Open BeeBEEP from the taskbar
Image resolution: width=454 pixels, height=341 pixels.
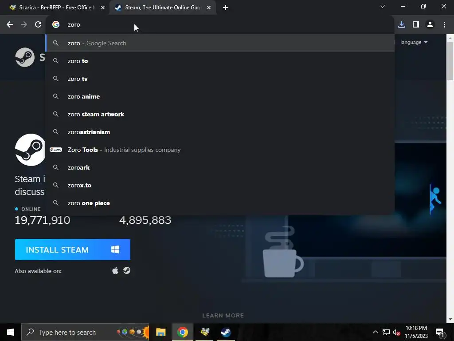click(205, 332)
